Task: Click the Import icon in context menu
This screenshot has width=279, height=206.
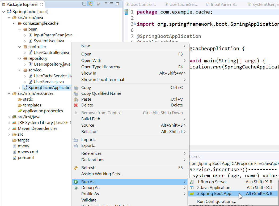Action: pyautogui.click(x=76, y=140)
